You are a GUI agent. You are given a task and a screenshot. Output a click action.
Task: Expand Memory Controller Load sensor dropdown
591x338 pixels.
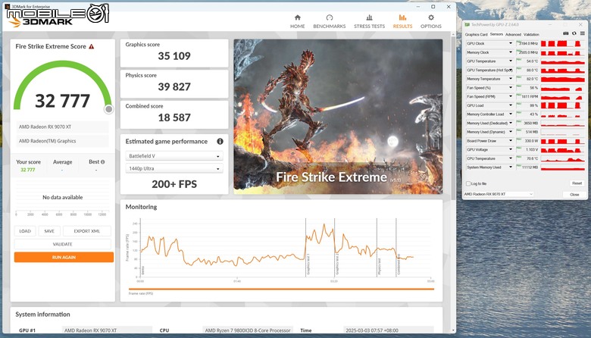coord(511,114)
